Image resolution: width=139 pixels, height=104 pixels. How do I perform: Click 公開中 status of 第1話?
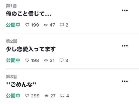click(x=13, y=25)
